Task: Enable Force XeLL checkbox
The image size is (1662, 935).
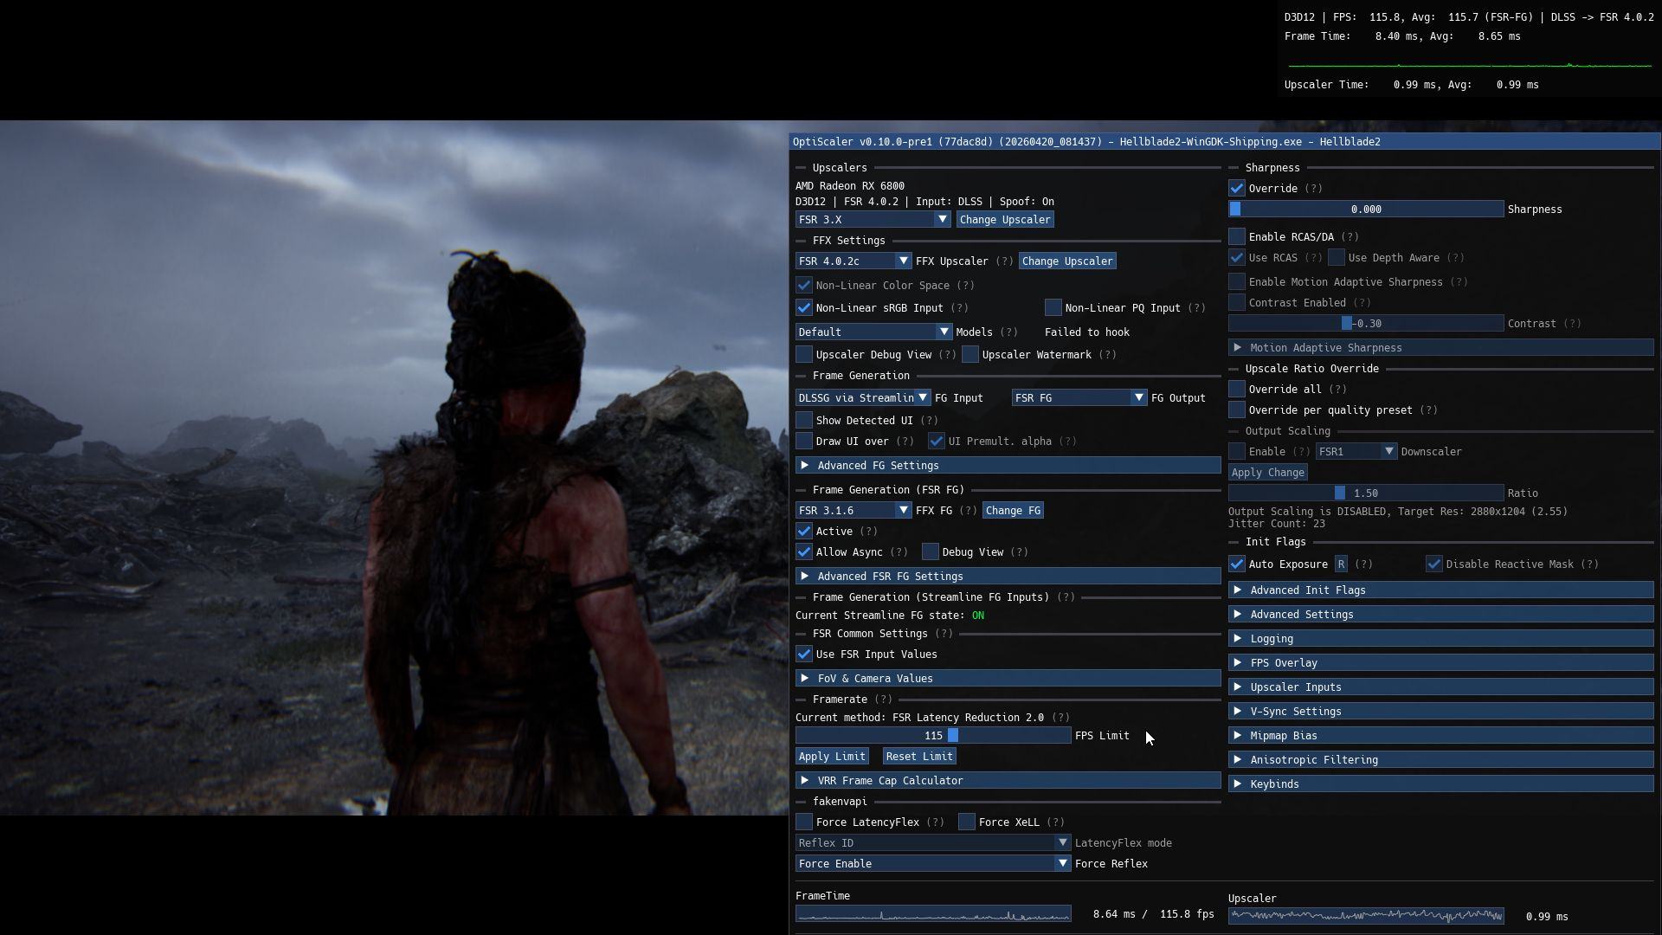Action: (x=967, y=822)
